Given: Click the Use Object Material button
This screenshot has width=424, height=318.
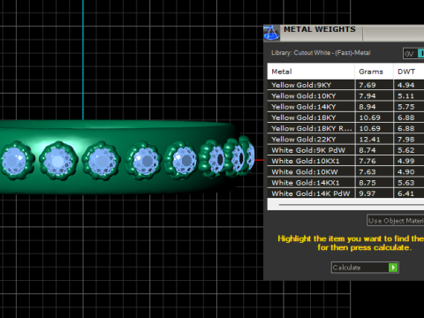Looking at the screenshot, I should pyautogui.click(x=396, y=221).
